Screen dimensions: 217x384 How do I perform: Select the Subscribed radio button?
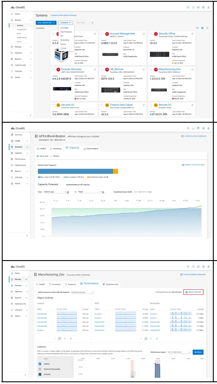click(38, 156)
